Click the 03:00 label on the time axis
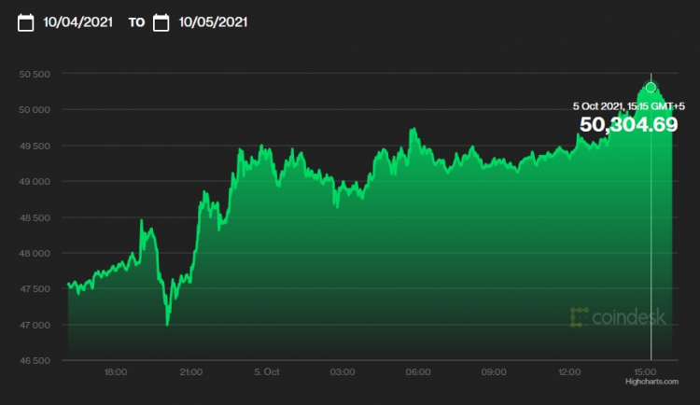The image size is (700, 405). pos(343,372)
